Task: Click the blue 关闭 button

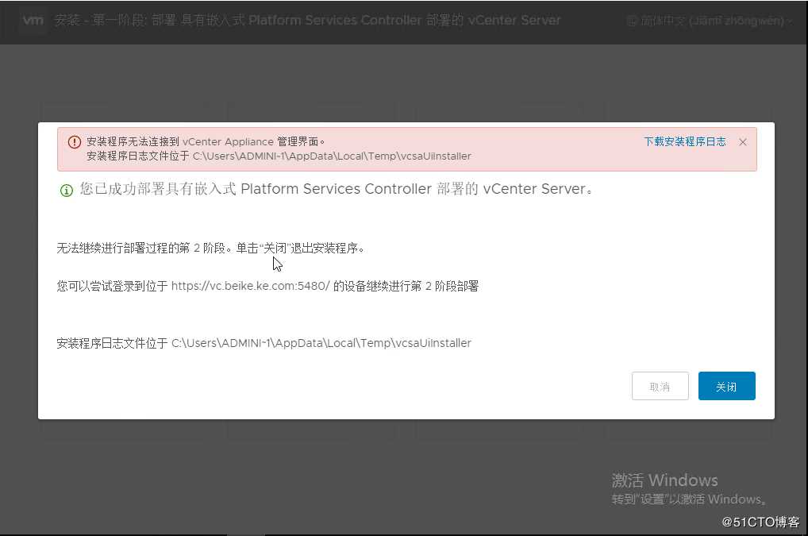Action: [x=726, y=386]
